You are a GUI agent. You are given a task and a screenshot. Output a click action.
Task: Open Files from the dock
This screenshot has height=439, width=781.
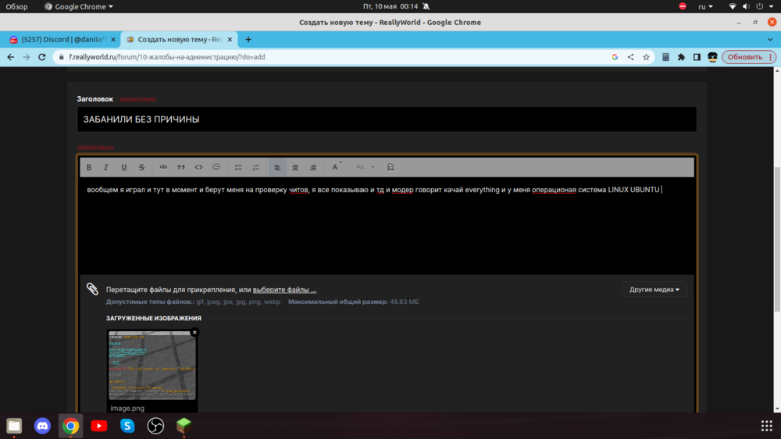coord(14,426)
